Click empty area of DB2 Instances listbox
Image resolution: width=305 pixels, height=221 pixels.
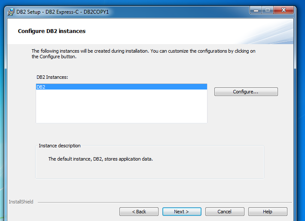pyautogui.click(x=122, y=106)
